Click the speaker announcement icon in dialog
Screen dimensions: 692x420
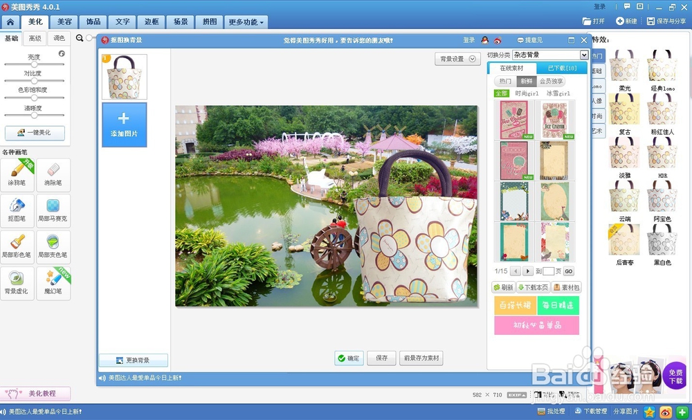[x=102, y=378]
